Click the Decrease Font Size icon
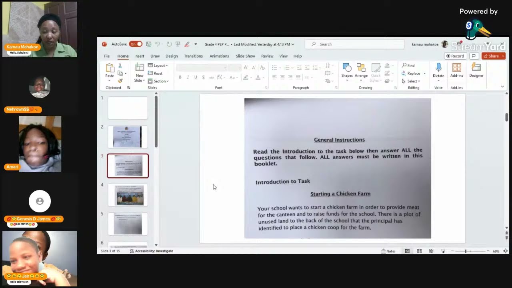The height and width of the screenshot is (288, 512). click(x=253, y=67)
